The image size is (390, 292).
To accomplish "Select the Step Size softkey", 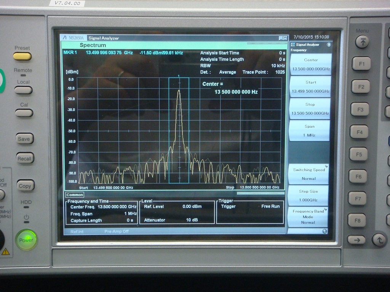I will [308, 195].
